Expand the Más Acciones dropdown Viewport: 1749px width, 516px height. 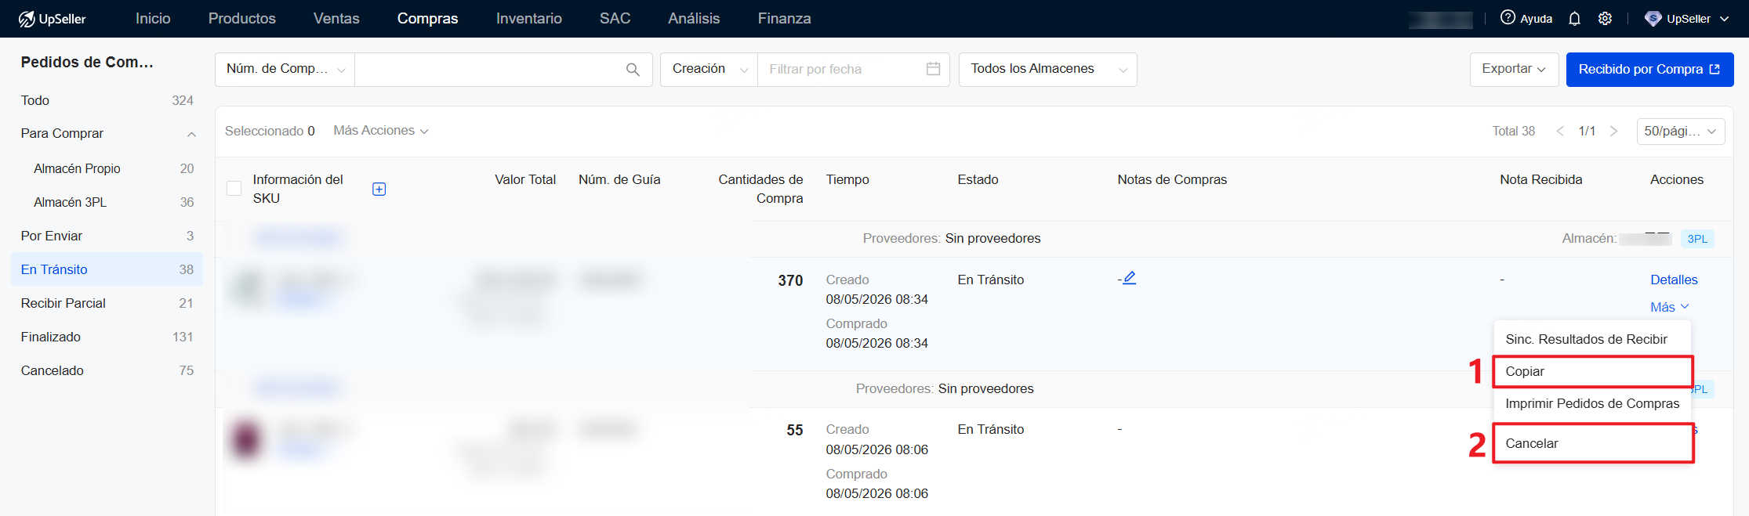pyautogui.click(x=381, y=131)
